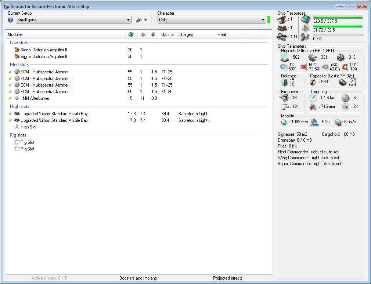Image resolution: width=371 pixels, height=284 pixels.
Task: Click the powergrid usage bar 31.72 / 32.5
Action: click(x=338, y=26)
